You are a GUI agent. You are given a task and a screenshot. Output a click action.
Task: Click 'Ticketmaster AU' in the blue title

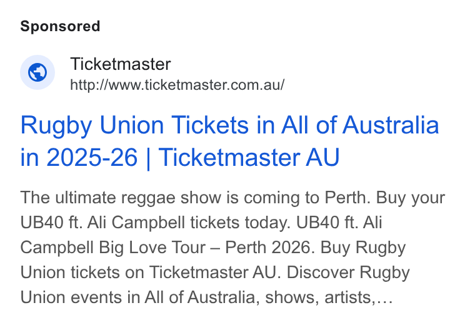[x=249, y=157]
